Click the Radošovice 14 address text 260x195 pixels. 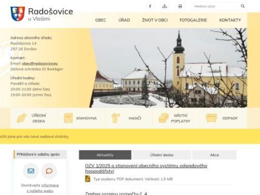[23, 43]
